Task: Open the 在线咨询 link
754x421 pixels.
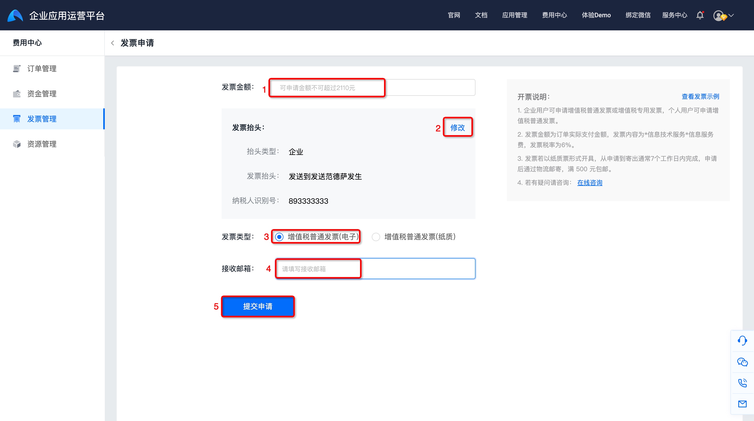Action: pos(589,182)
